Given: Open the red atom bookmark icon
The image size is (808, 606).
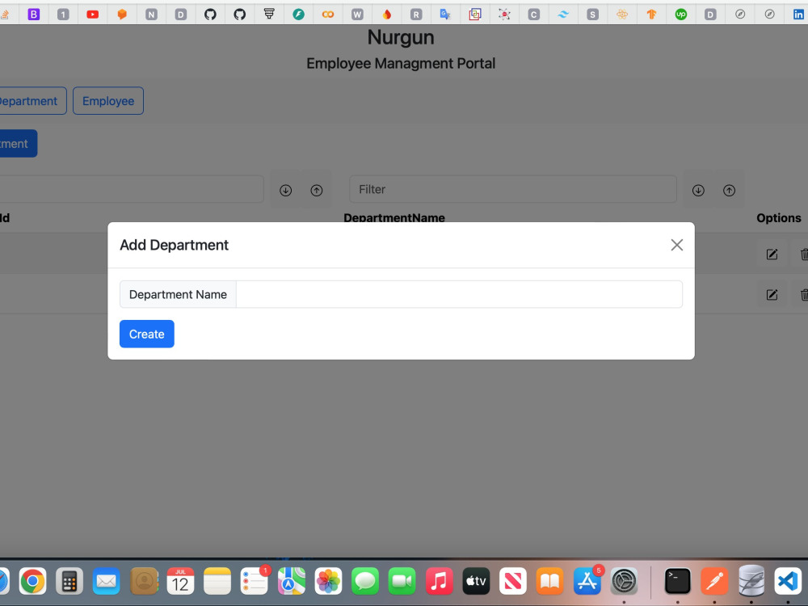Looking at the screenshot, I should (504, 15).
